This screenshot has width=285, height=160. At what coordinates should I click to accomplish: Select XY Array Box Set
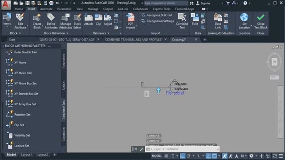(21, 104)
